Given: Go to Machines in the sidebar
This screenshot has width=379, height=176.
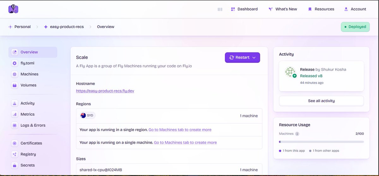Looking at the screenshot, I should 33,74.
